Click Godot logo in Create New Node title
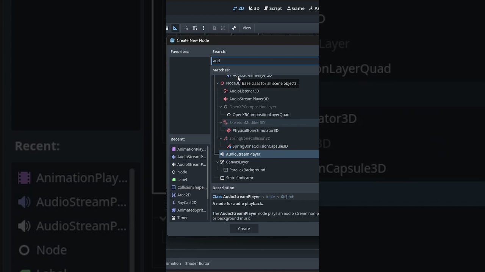Image resolution: width=485 pixels, height=272 pixels. tap(172, 40)
